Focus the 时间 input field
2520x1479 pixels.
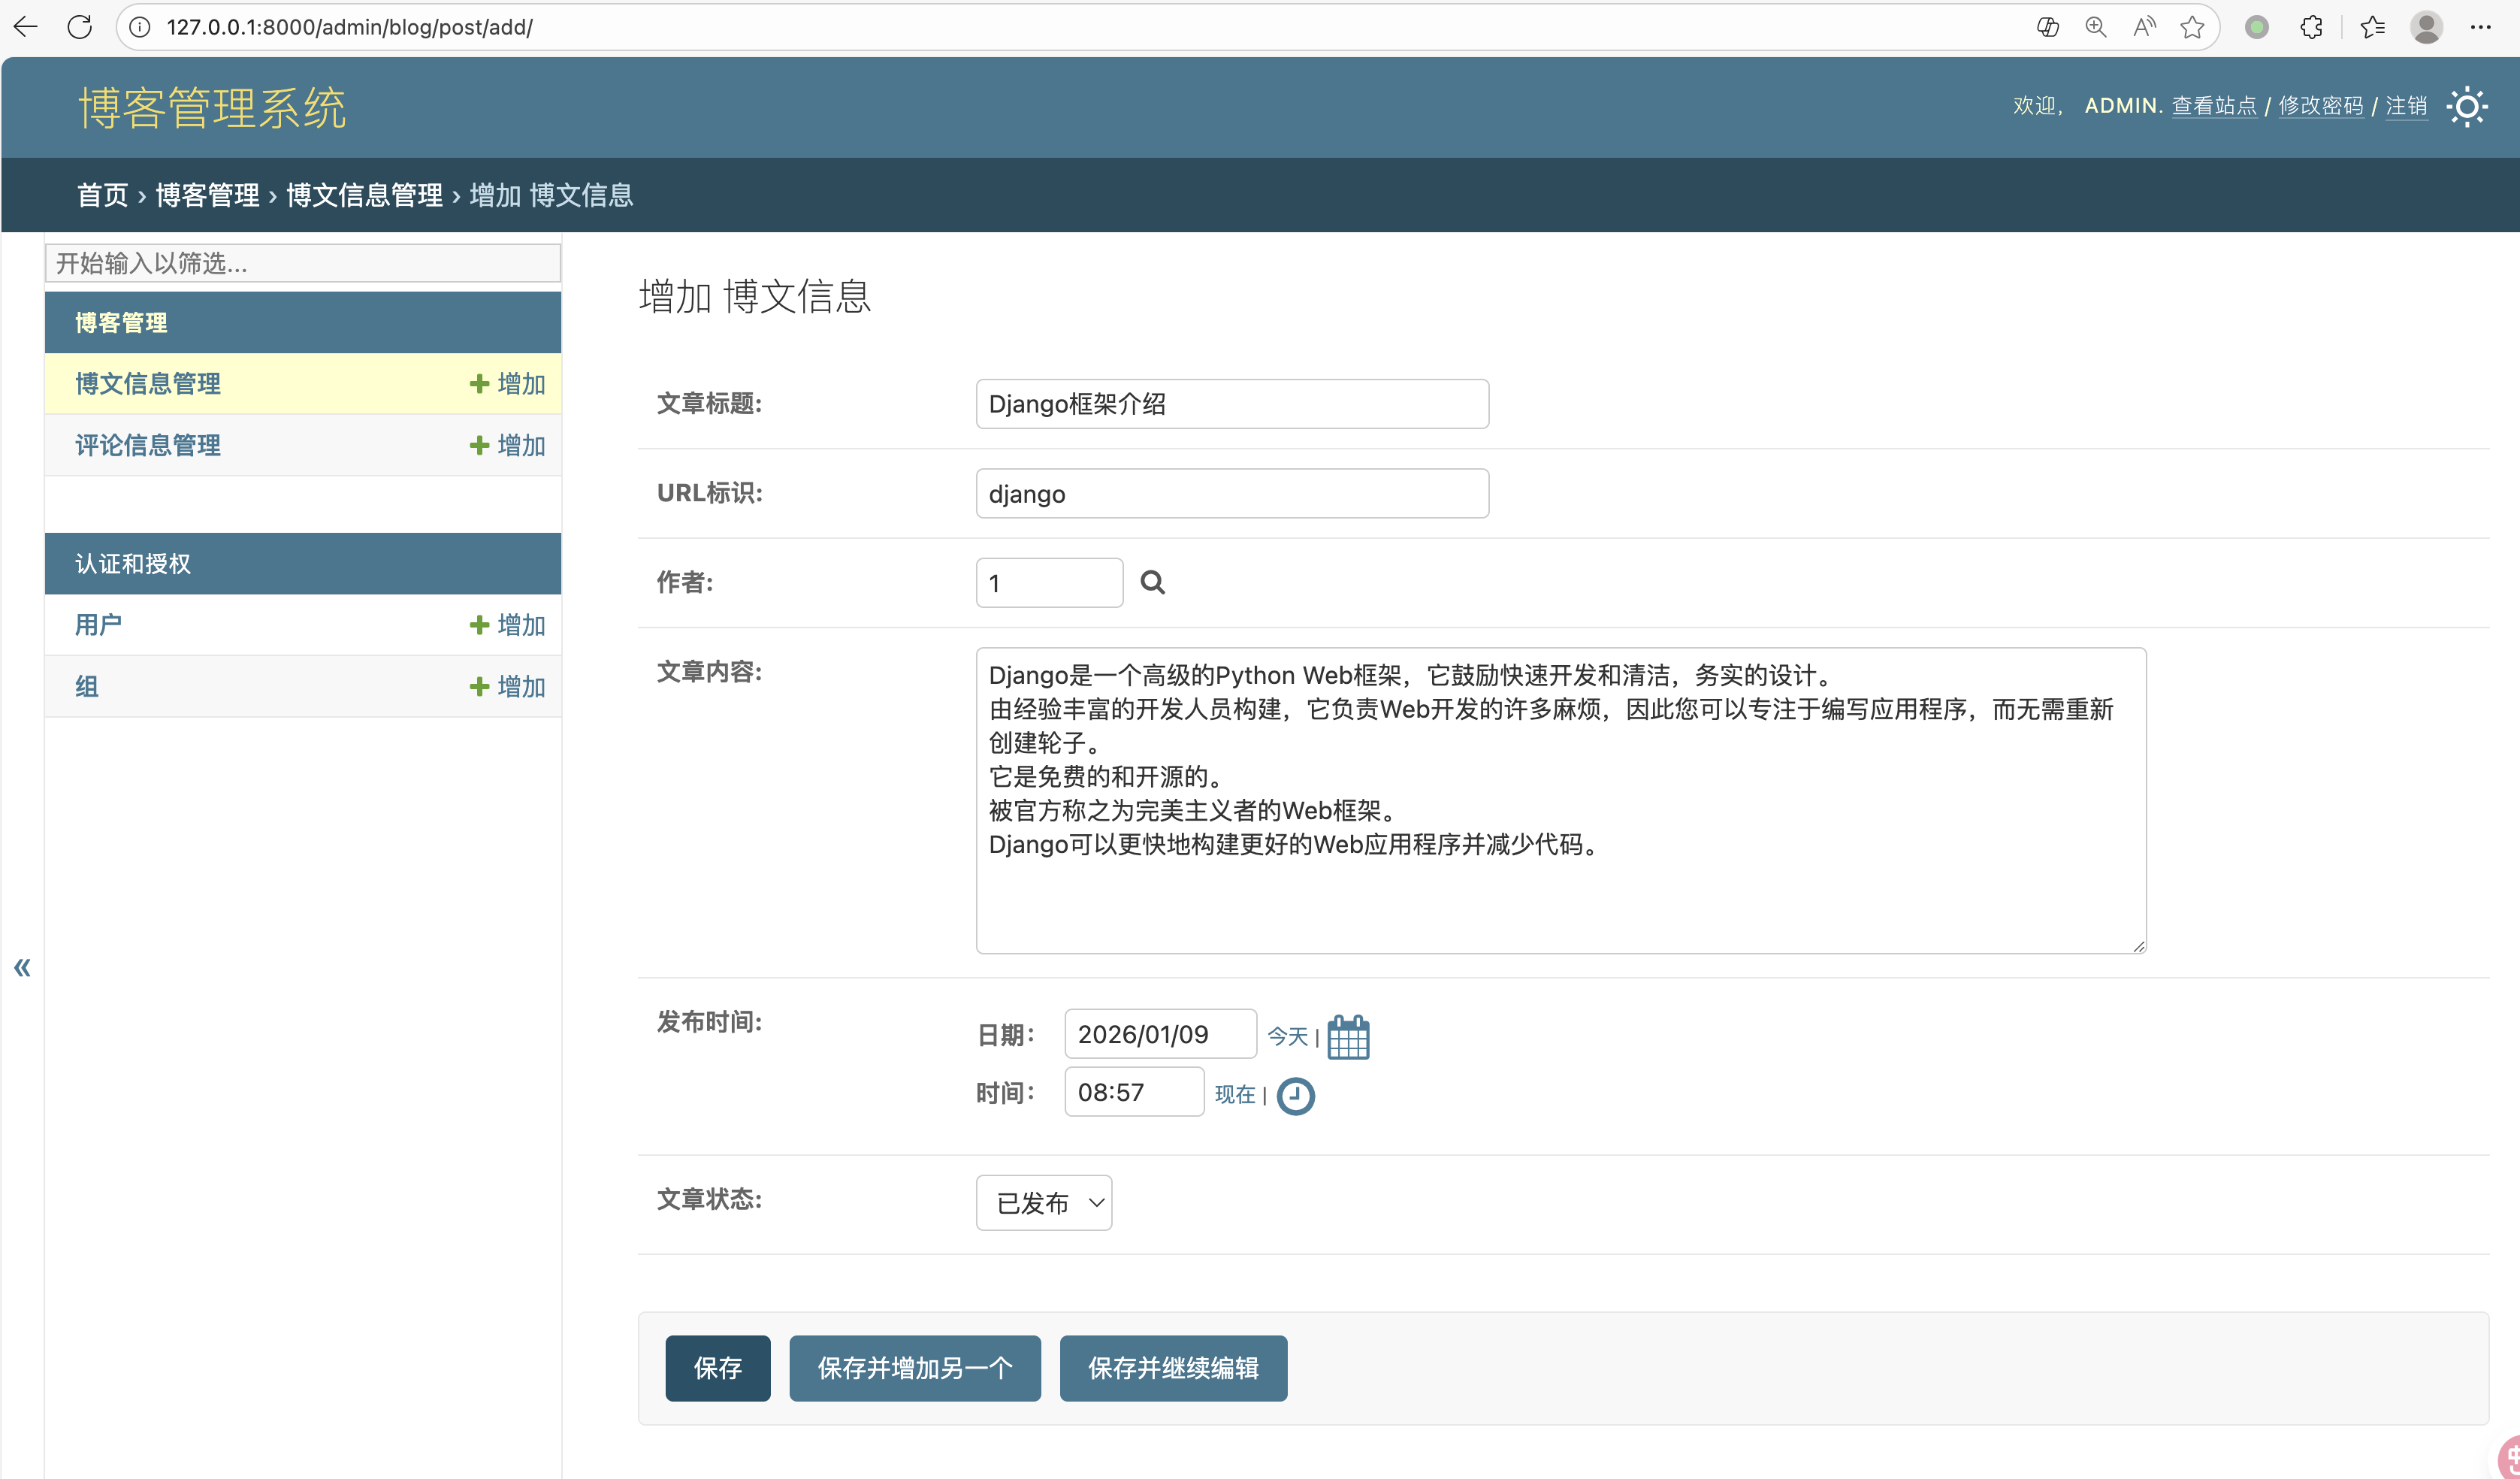click(x=1134, y=1092)
